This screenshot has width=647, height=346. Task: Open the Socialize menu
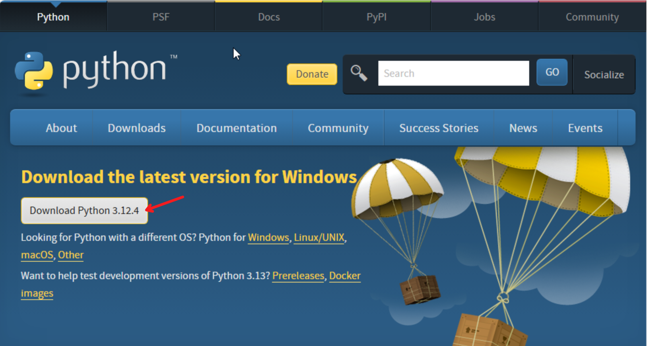(x=604, y=75)
